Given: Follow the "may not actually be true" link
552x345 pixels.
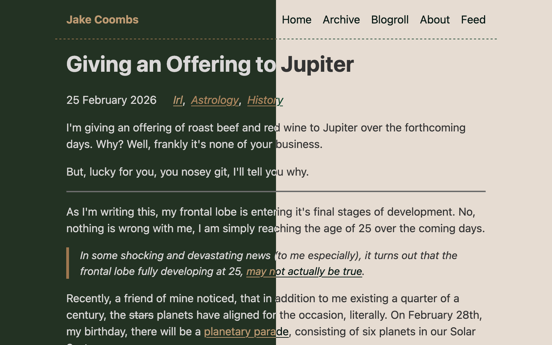Looking at the screenshot, I should [304, 272].
